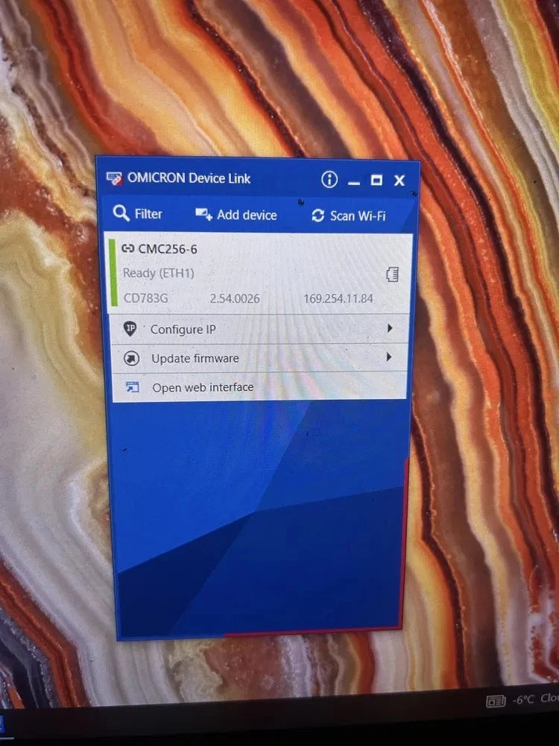Click the firmware version 2.54.0026
The width and height of the screenshot is (559, 746).
click(235, 298)
